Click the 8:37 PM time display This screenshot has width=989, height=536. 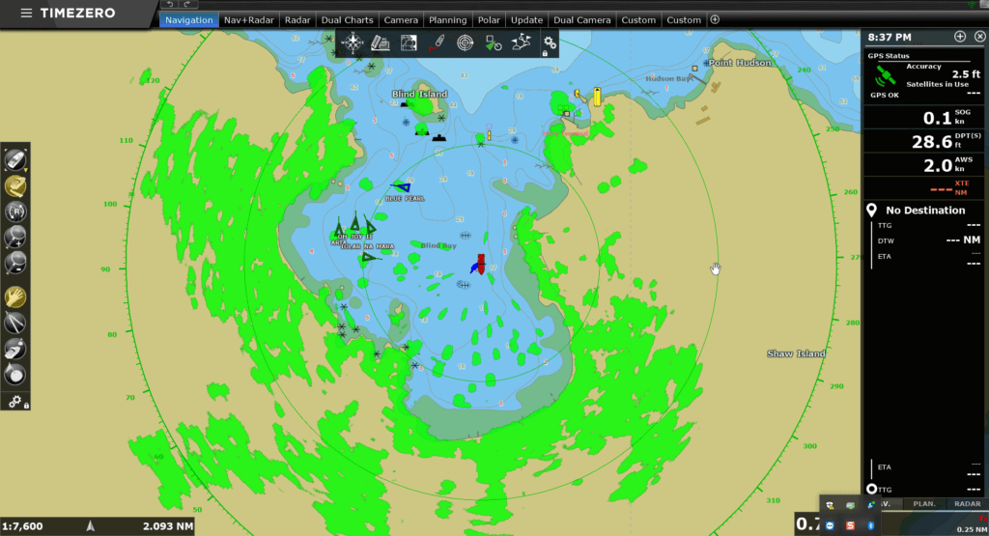pos(890,38)
